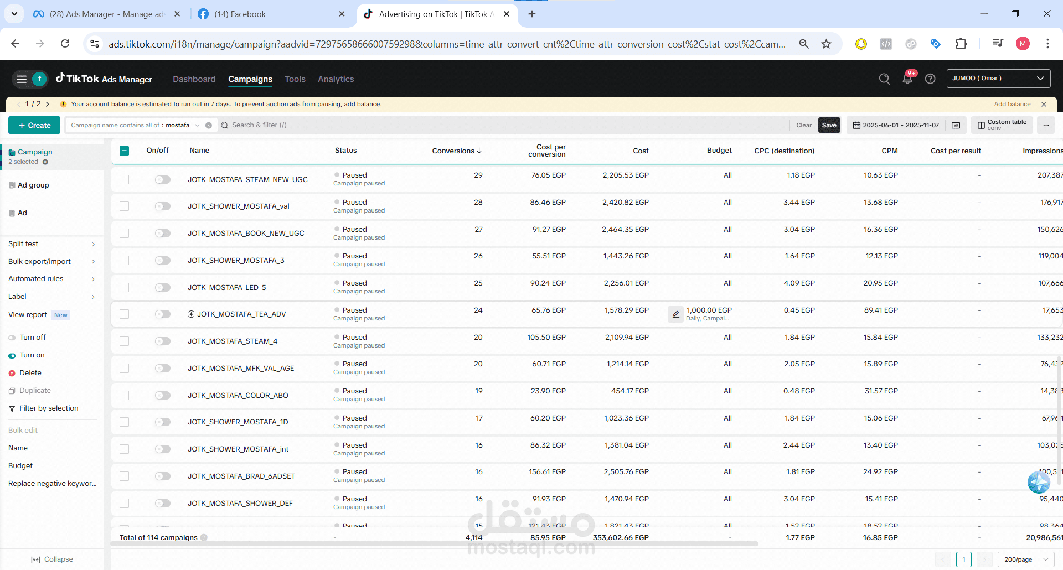Go to the Dashboard tab
Viewport: 1063px width, 570px height.
pyautogui.click(x=194, y=79)
